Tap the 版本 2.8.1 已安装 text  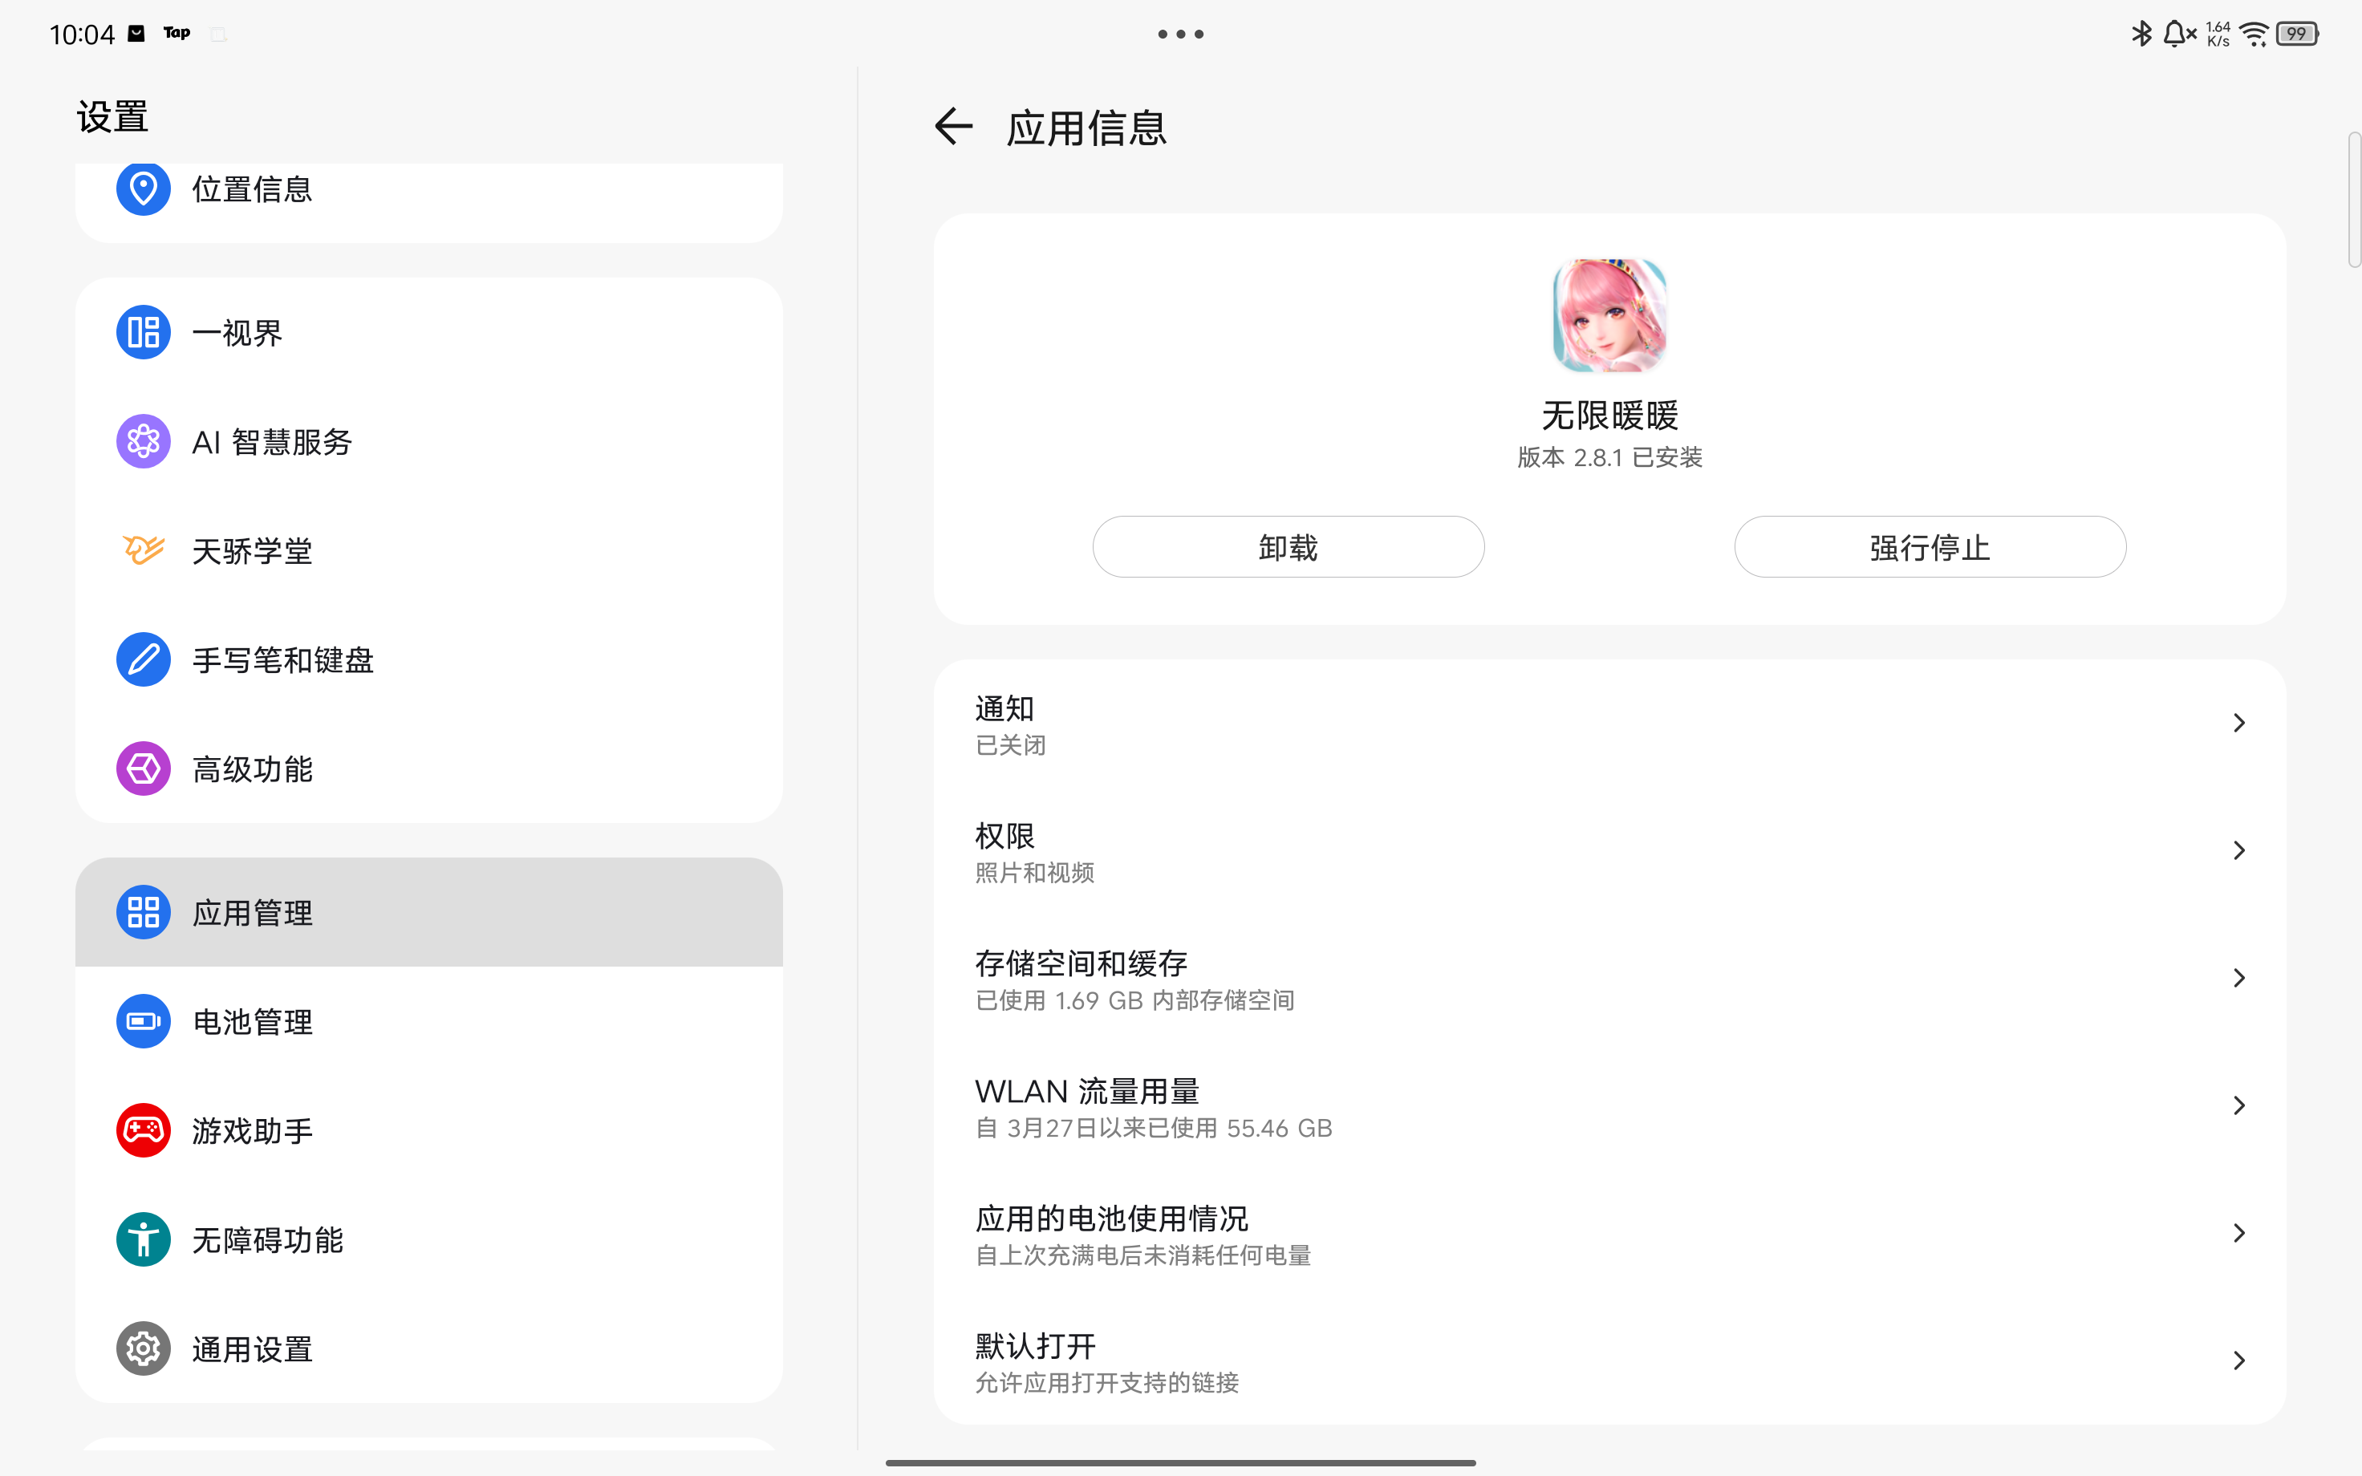click(x=1609, y=457)
